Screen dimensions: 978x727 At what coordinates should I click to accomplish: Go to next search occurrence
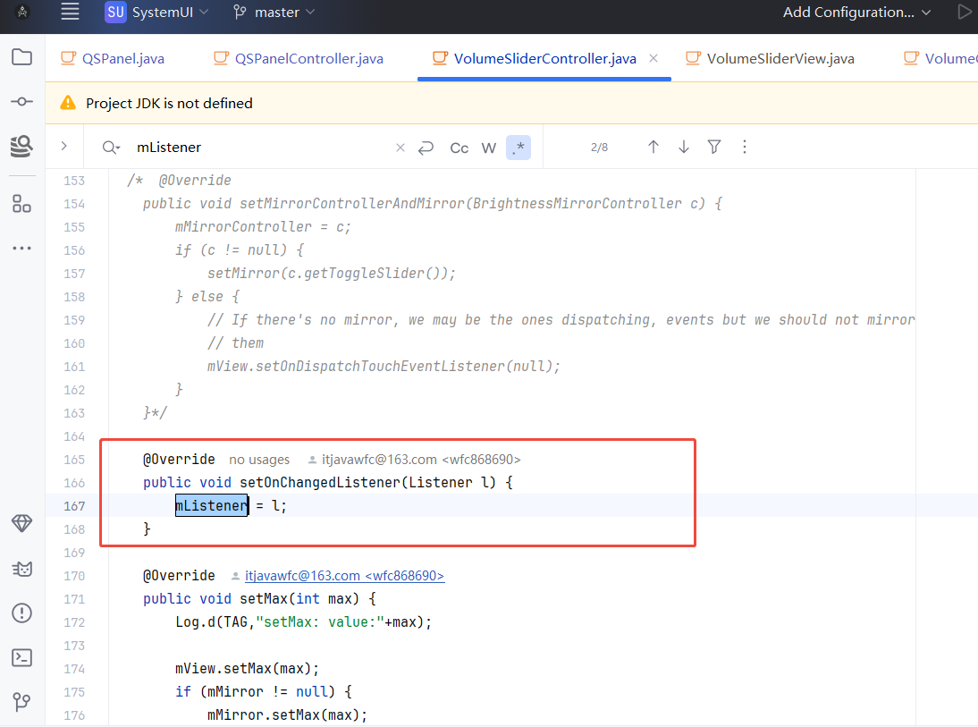point(684,147)
